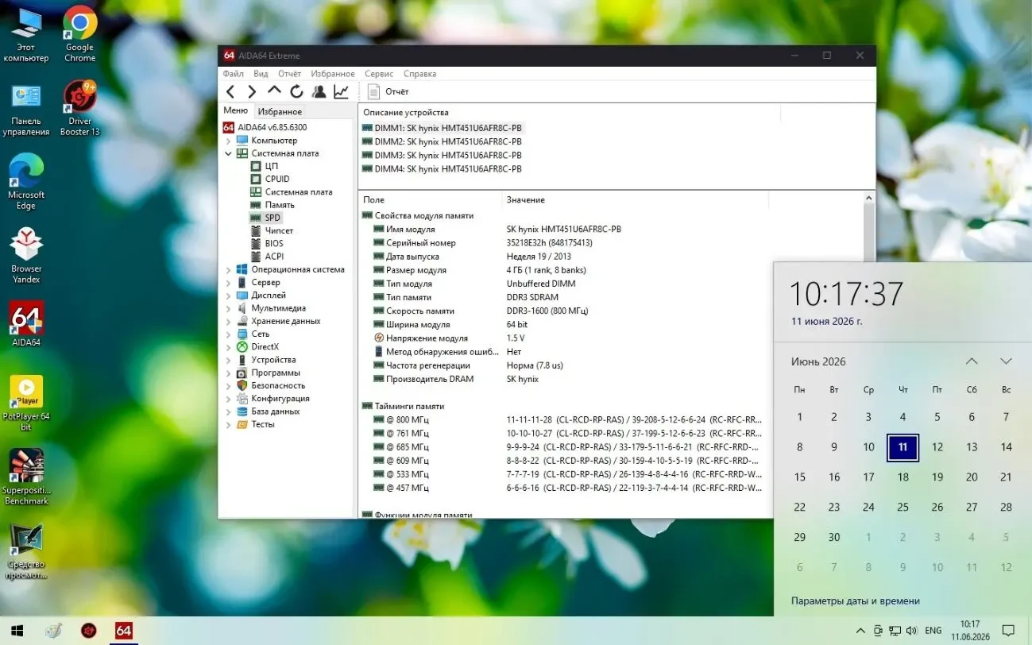Screen dimensions: 1032x645
Task: Click the Windows Start button
Action: 16,631
